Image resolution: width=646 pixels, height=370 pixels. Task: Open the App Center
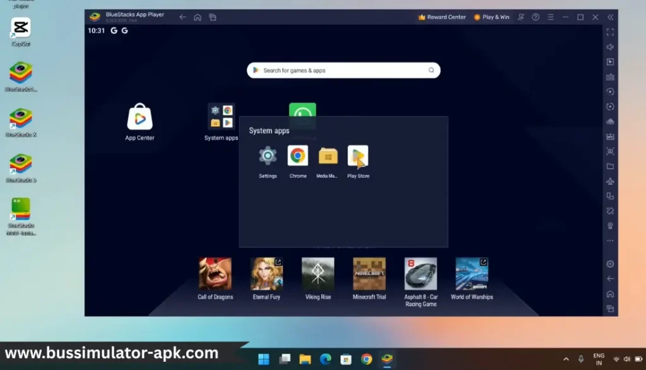coord(139,117)
